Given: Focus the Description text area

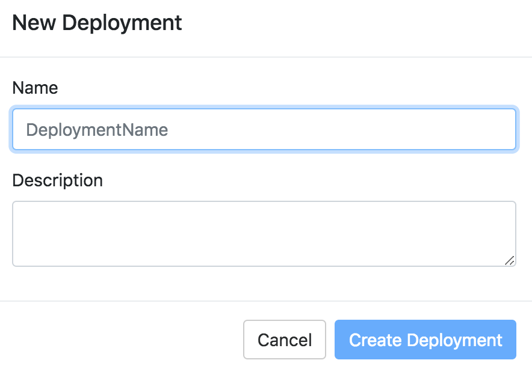Looking at the screenshot, I should coord(264,233).
